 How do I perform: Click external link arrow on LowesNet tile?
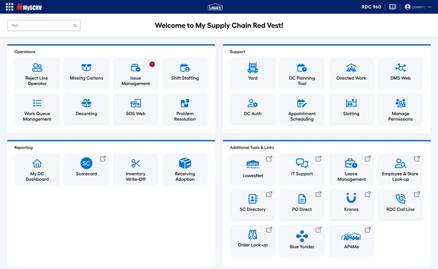(269, 159)
